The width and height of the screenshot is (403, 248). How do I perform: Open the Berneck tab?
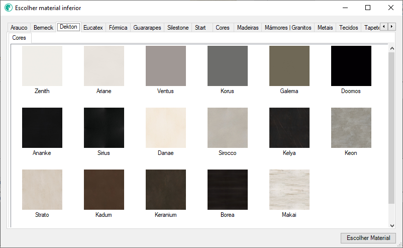(43, 28)
